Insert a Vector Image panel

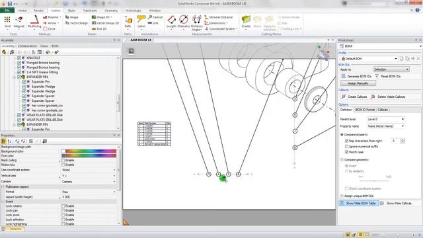[x=77, y=23]
